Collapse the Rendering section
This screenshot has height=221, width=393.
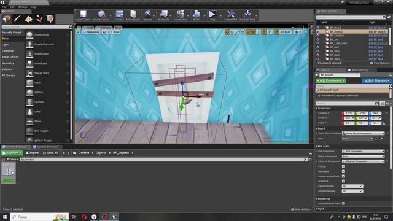[317, 199]
